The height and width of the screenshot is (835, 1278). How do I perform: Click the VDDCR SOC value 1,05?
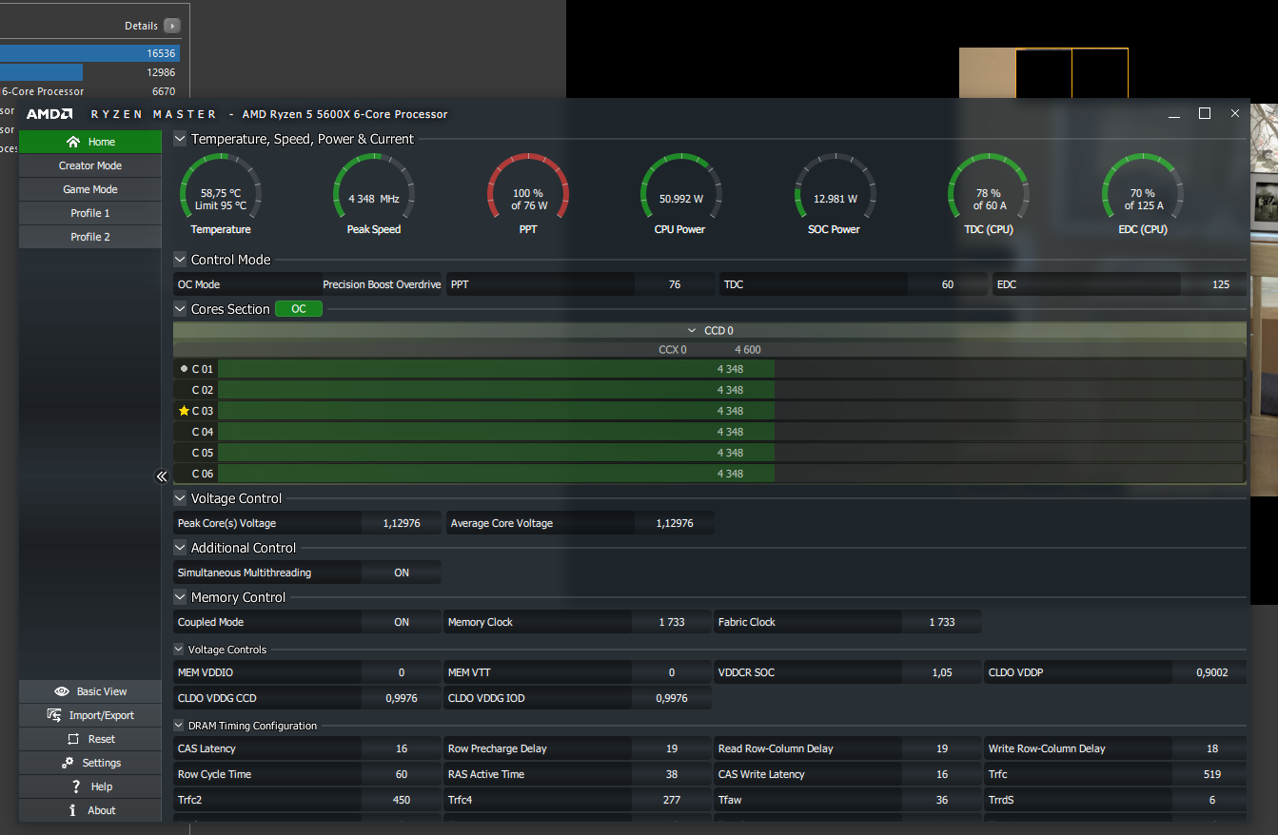pyautogui.click(x=942, y=672)
